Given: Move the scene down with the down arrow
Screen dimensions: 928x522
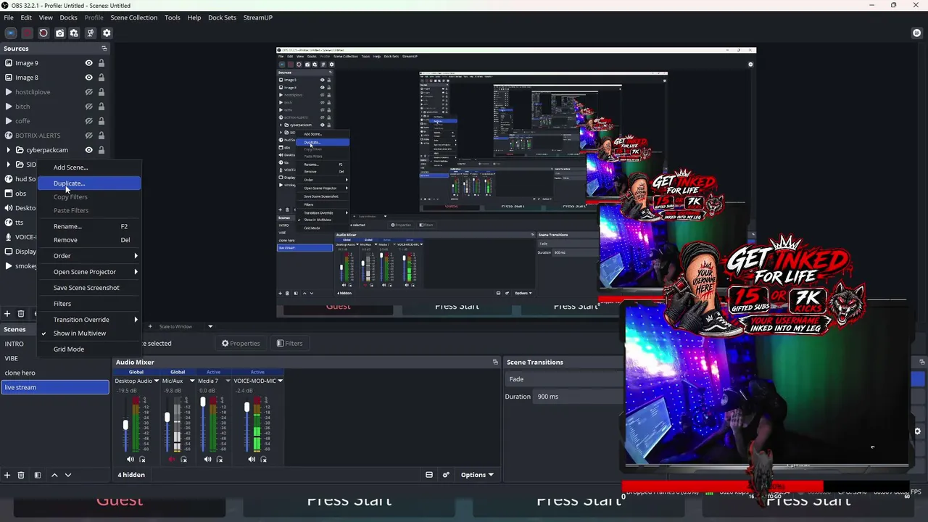Looking at the screenshot, I should pos(68,475).
